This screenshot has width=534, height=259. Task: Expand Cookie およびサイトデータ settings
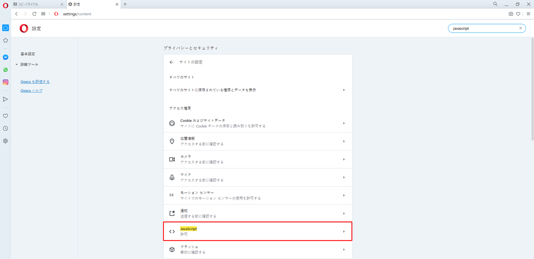point(257,123)
